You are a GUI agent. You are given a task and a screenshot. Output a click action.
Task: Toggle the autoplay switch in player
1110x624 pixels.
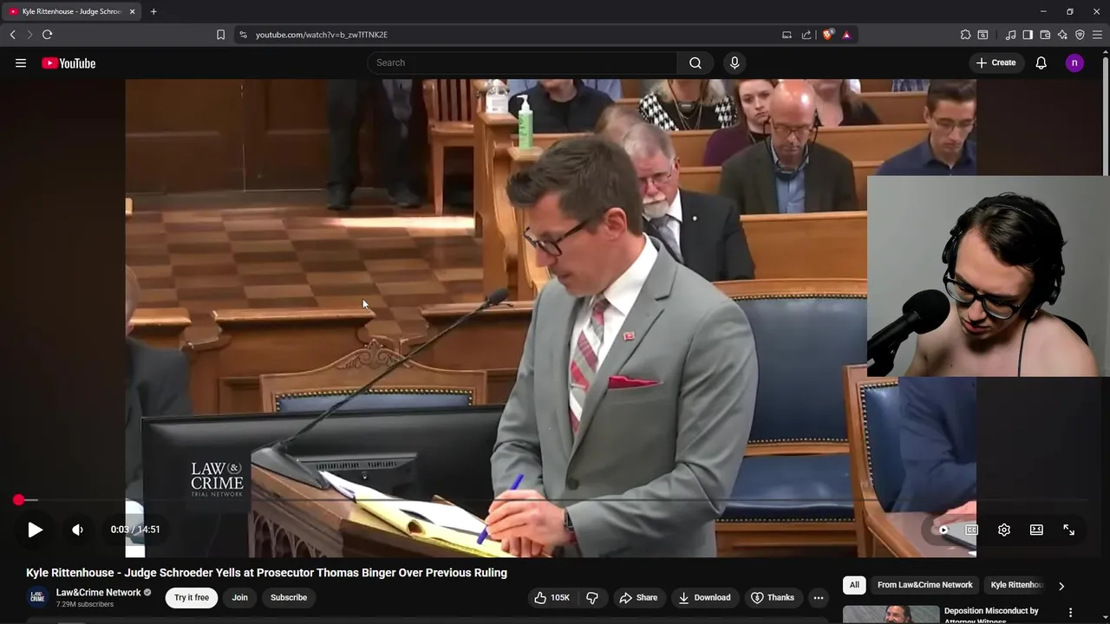[x=942, y=530]
